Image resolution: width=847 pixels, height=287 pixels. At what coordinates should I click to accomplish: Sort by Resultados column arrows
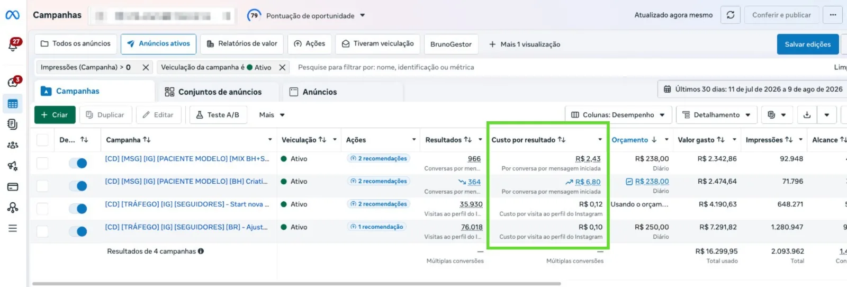pyautogui.click(x=468, y=140)
